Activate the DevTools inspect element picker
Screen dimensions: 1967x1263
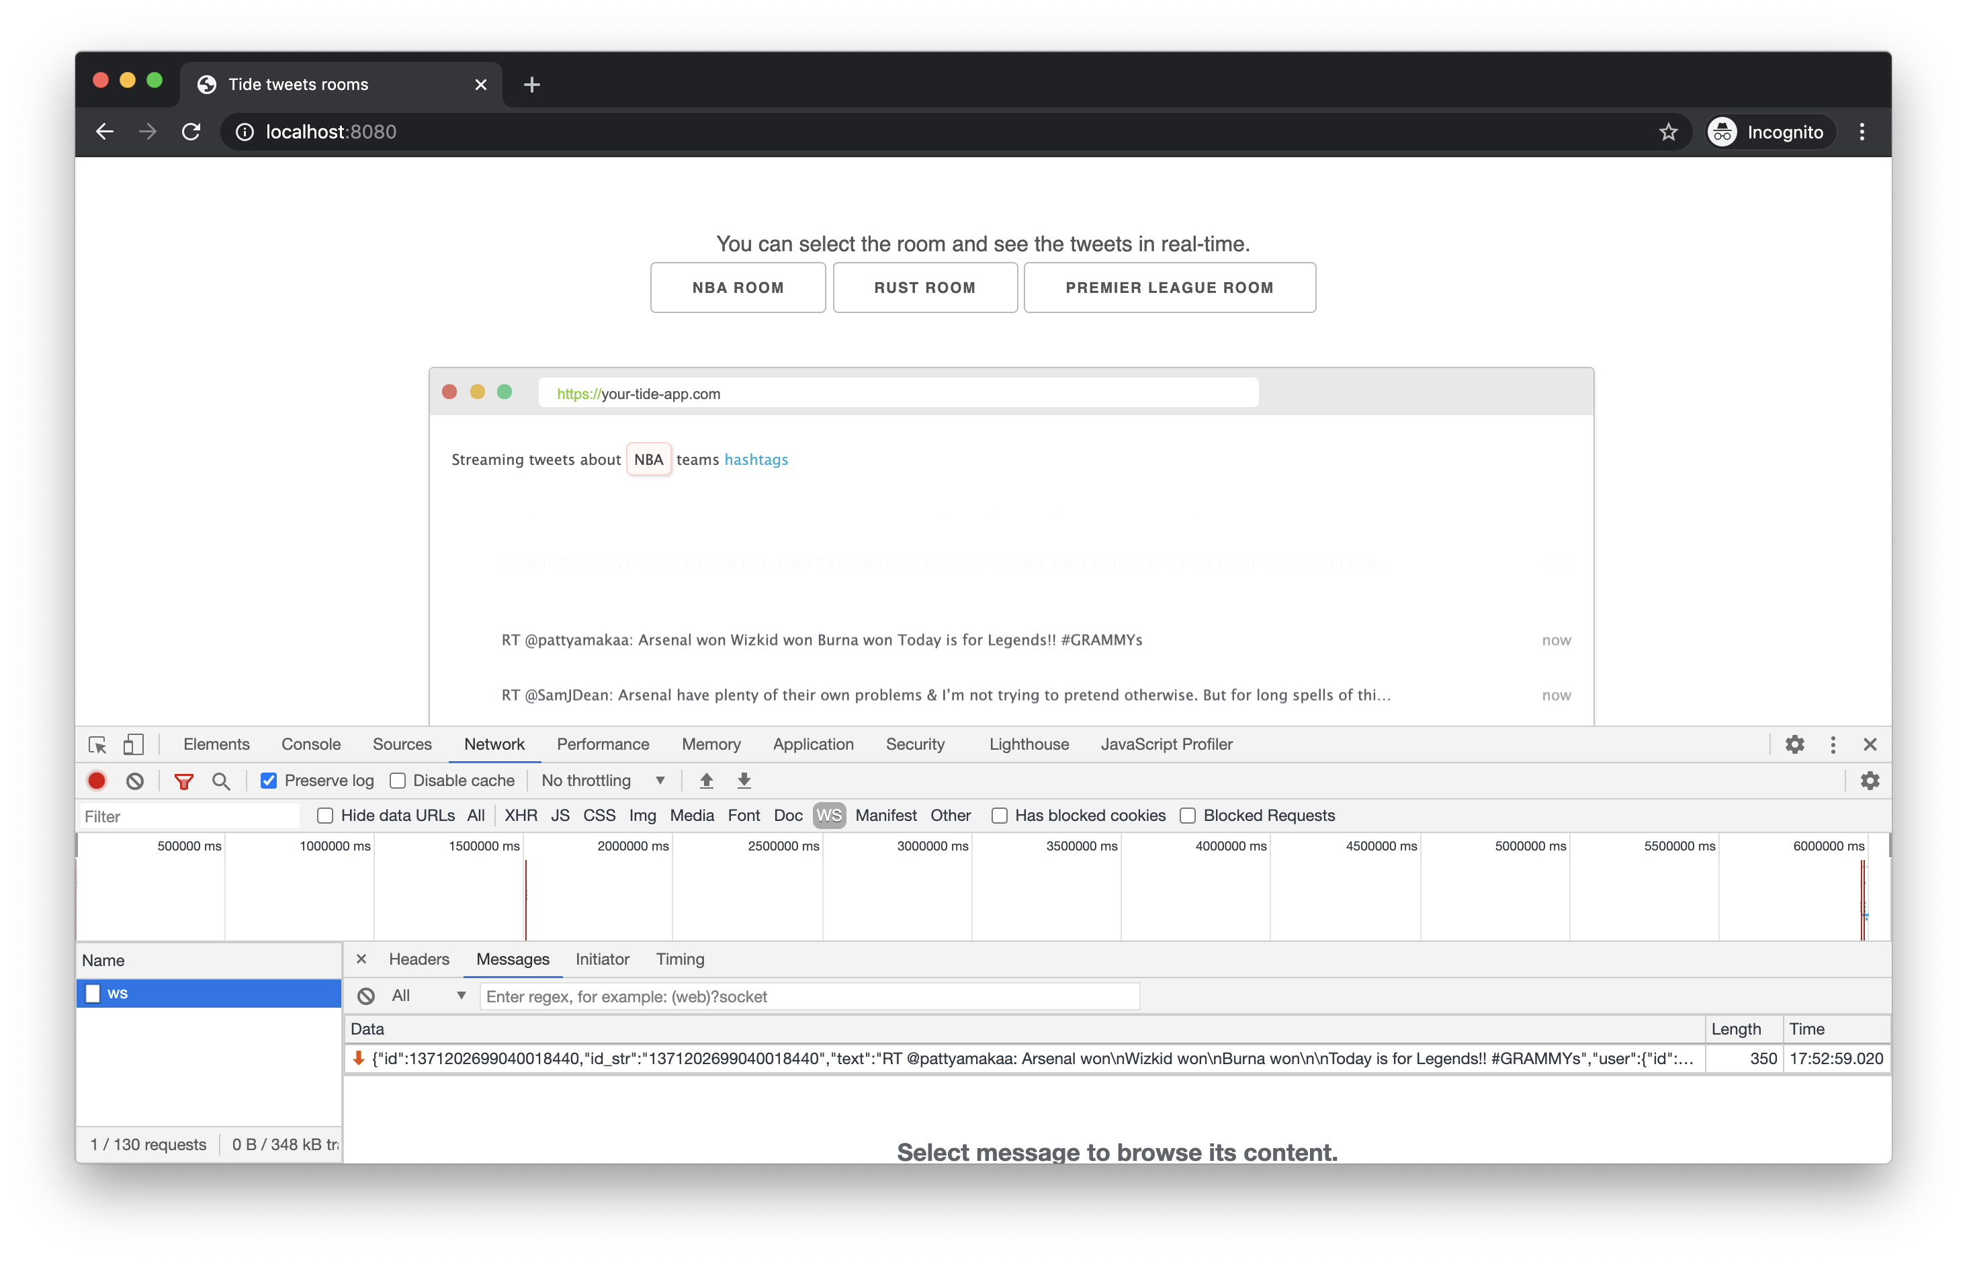[x=97, y=744]
